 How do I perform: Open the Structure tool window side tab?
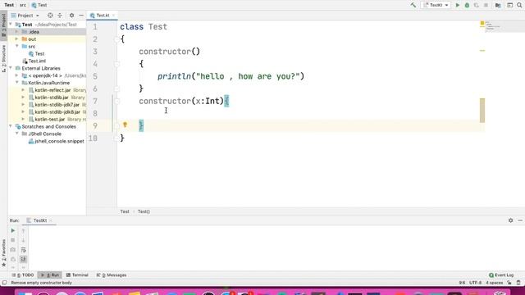(x=3, y=58)
